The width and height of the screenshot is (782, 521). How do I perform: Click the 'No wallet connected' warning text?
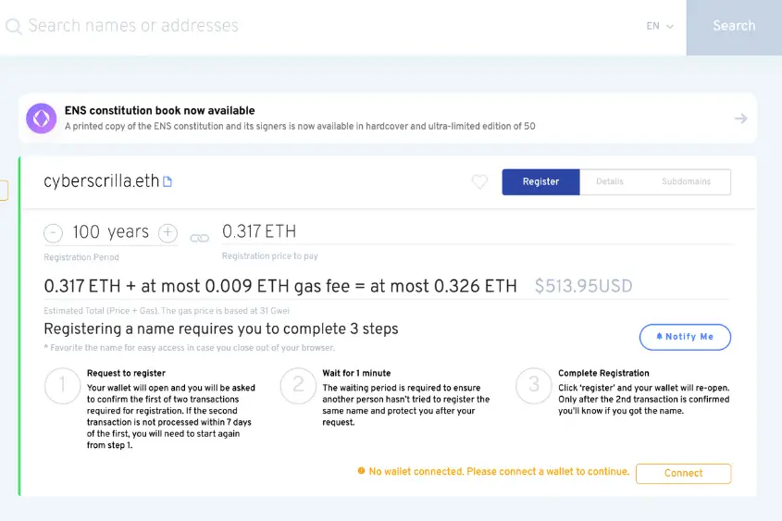point(499,472)
